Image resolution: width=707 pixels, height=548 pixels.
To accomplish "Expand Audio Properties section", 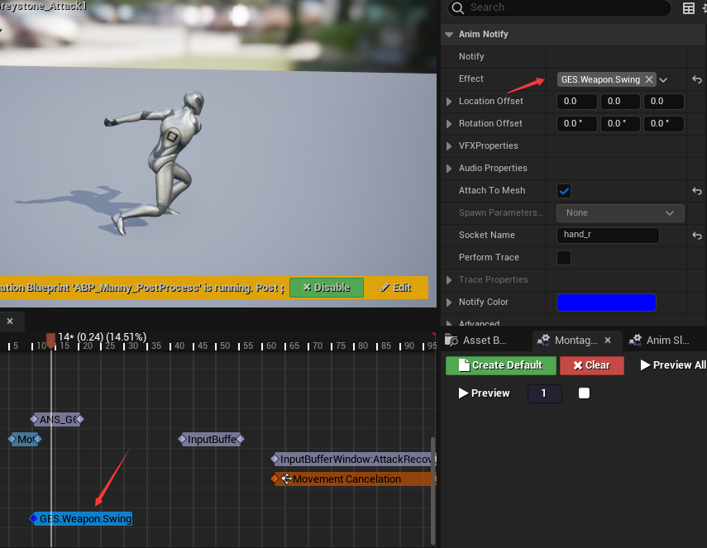I will point(449,169).
